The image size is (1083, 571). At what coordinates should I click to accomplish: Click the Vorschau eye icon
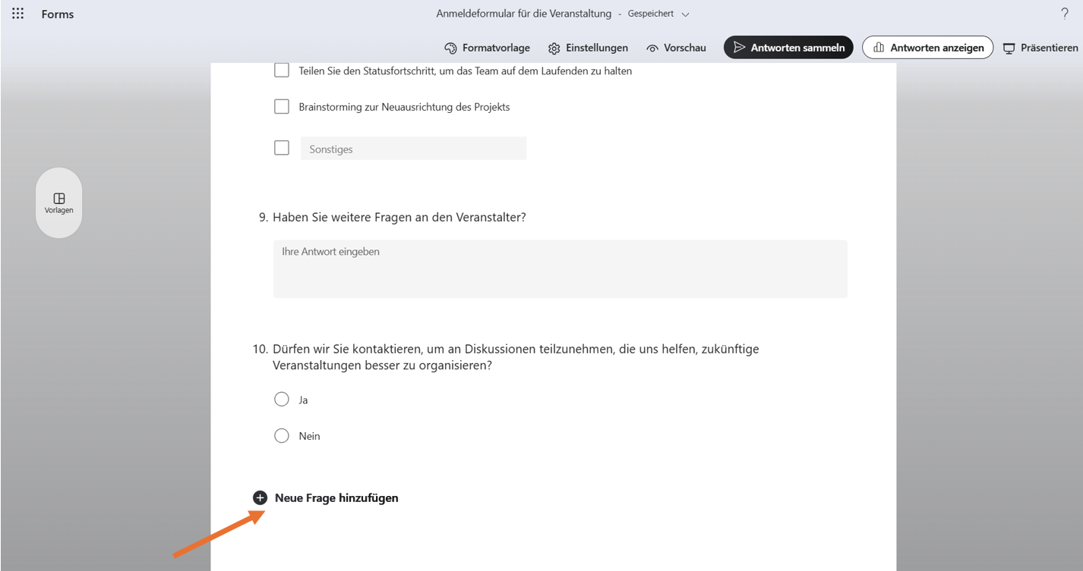click(x=652, y=48)
